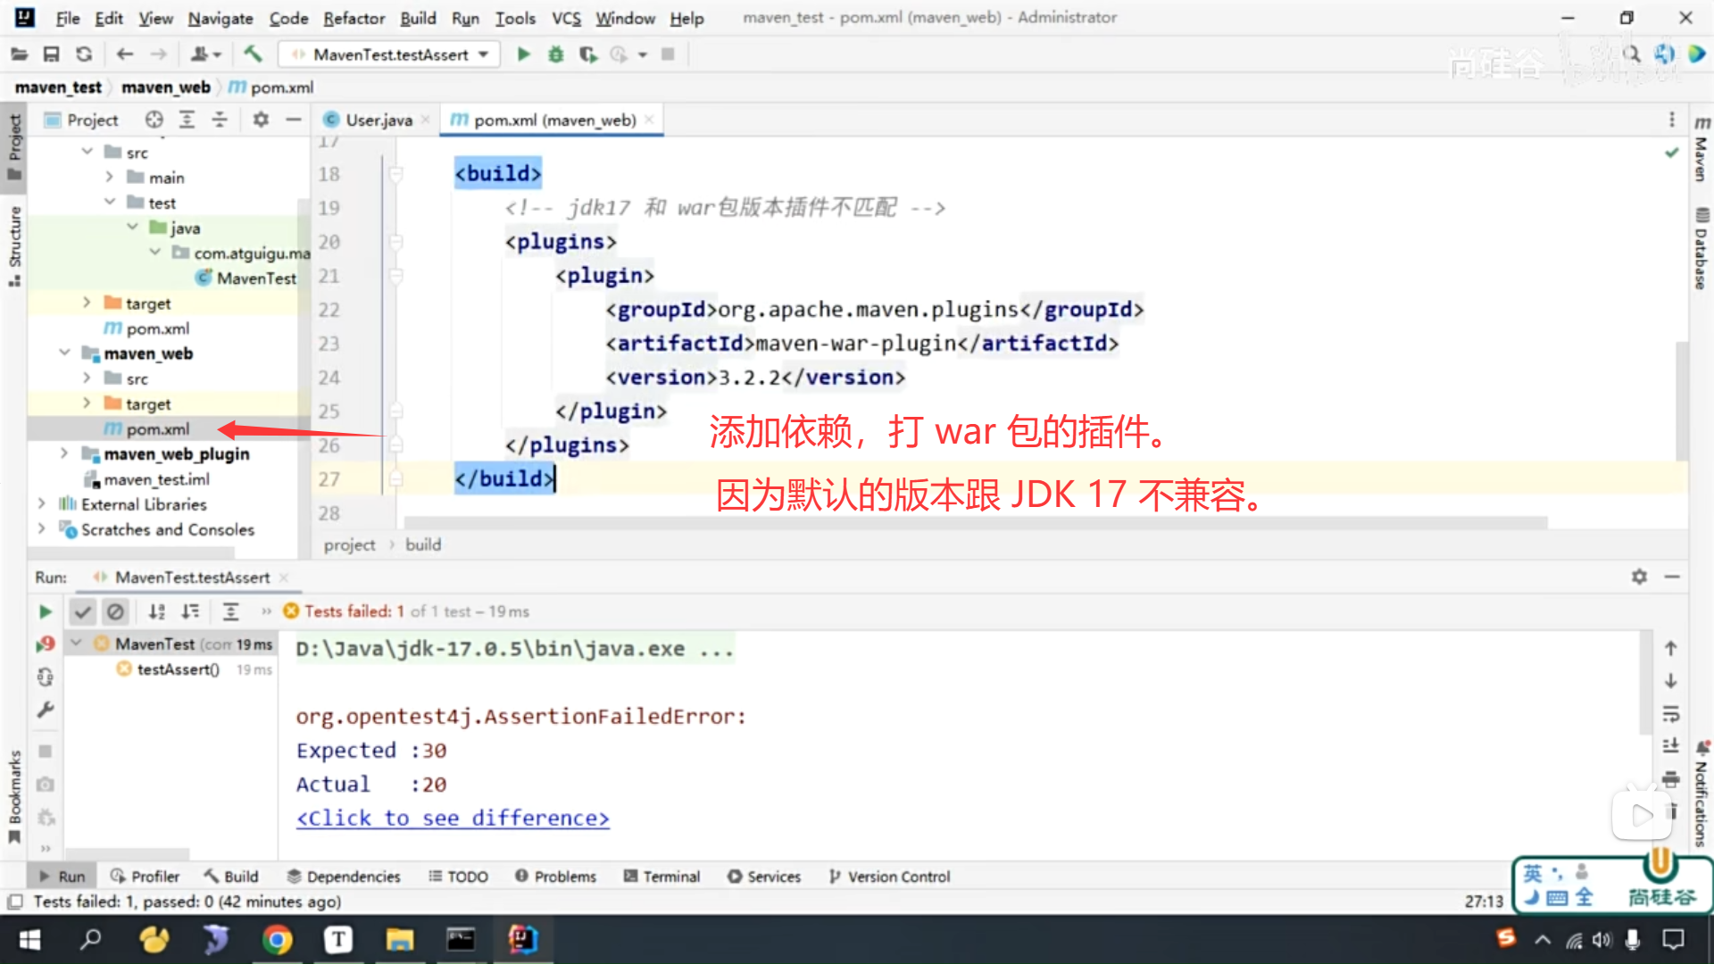Switch to User.java editor tab
This screenshot has width=1714, height=964.
(378, 120)
